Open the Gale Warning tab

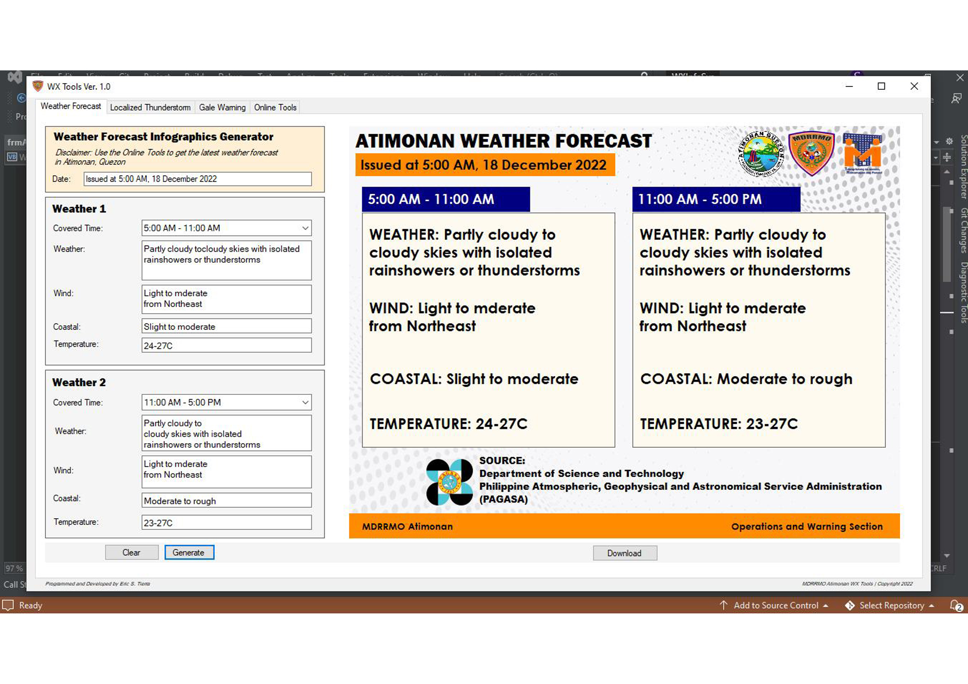222,107
